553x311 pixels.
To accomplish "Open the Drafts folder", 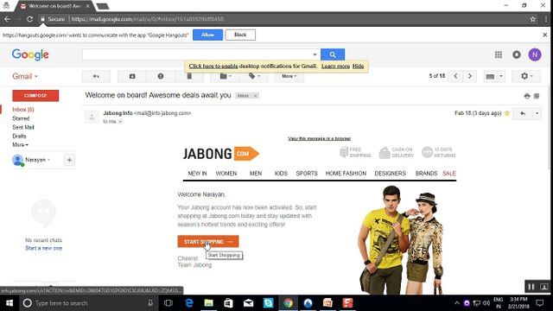I will (x=19, y=136).
